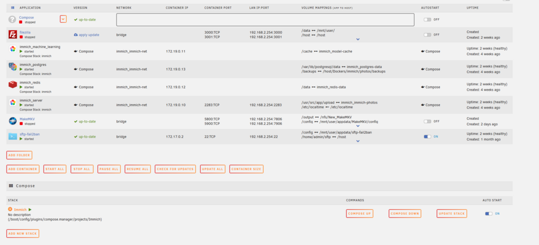Click the Autostart column header
This screenshot has width=539, height=245.
pos(430,8)
